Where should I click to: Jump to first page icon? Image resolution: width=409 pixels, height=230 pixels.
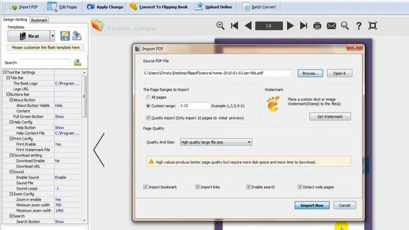pos(235,26)
